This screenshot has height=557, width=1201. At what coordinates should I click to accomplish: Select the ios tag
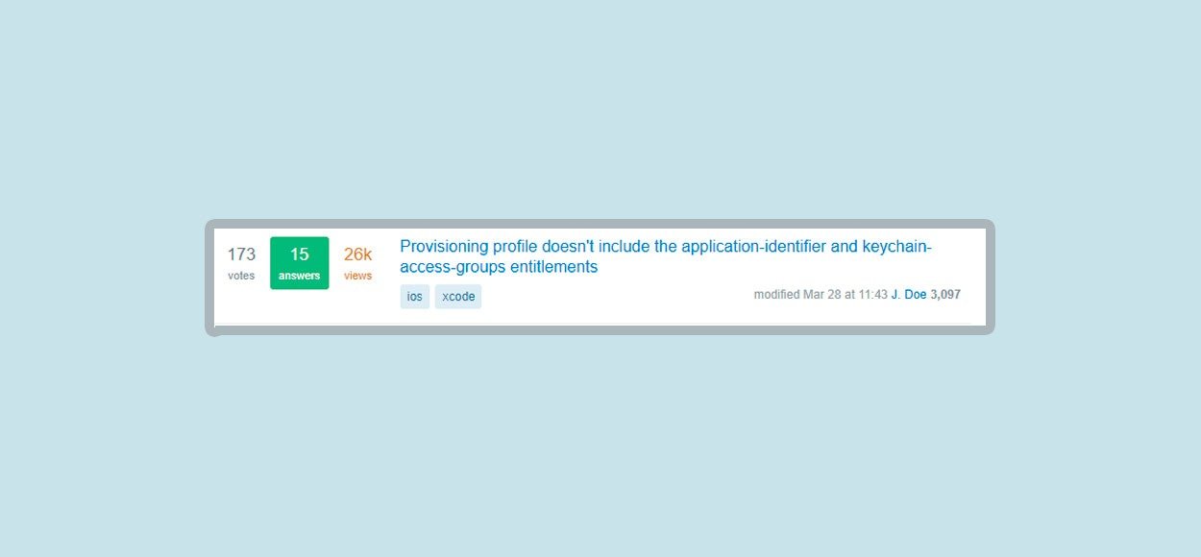pyautogui.click(x=415, y=297)
